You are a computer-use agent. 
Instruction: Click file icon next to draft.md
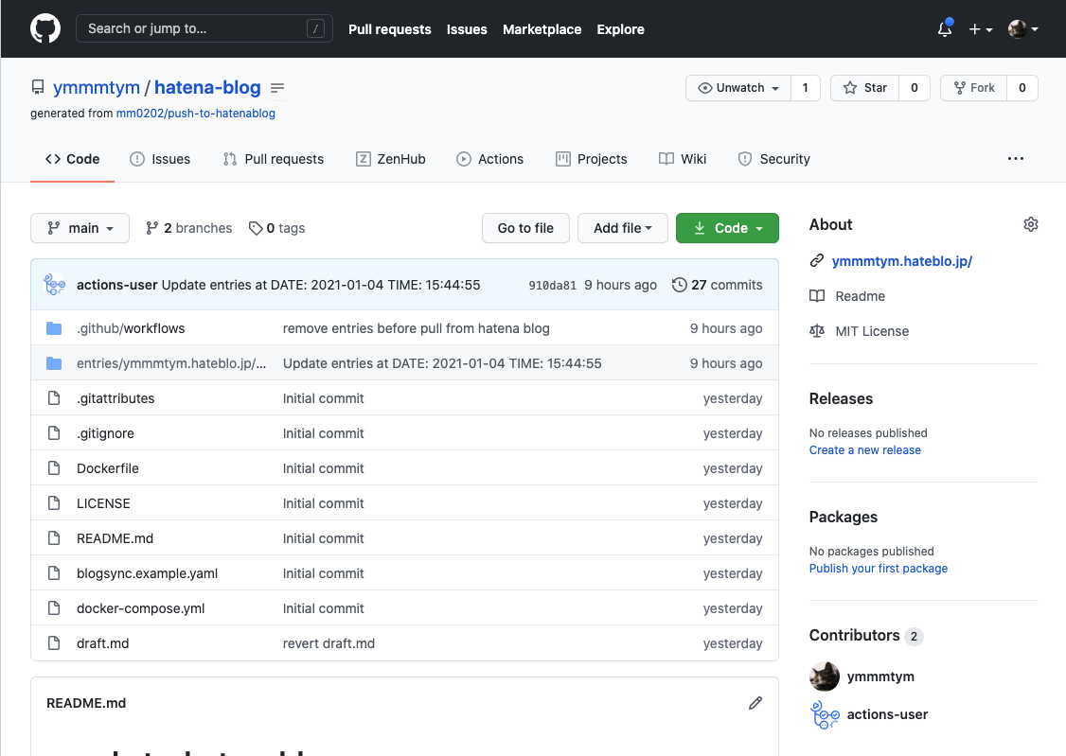54,643
